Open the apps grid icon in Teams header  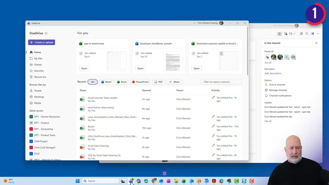[x=301, y=34]
